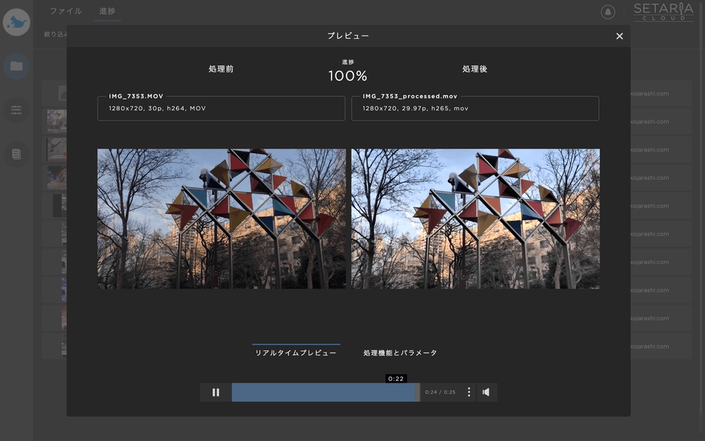
Task: Open the sliders settings icon in sidebar
Action: click(x=16, y=110)
